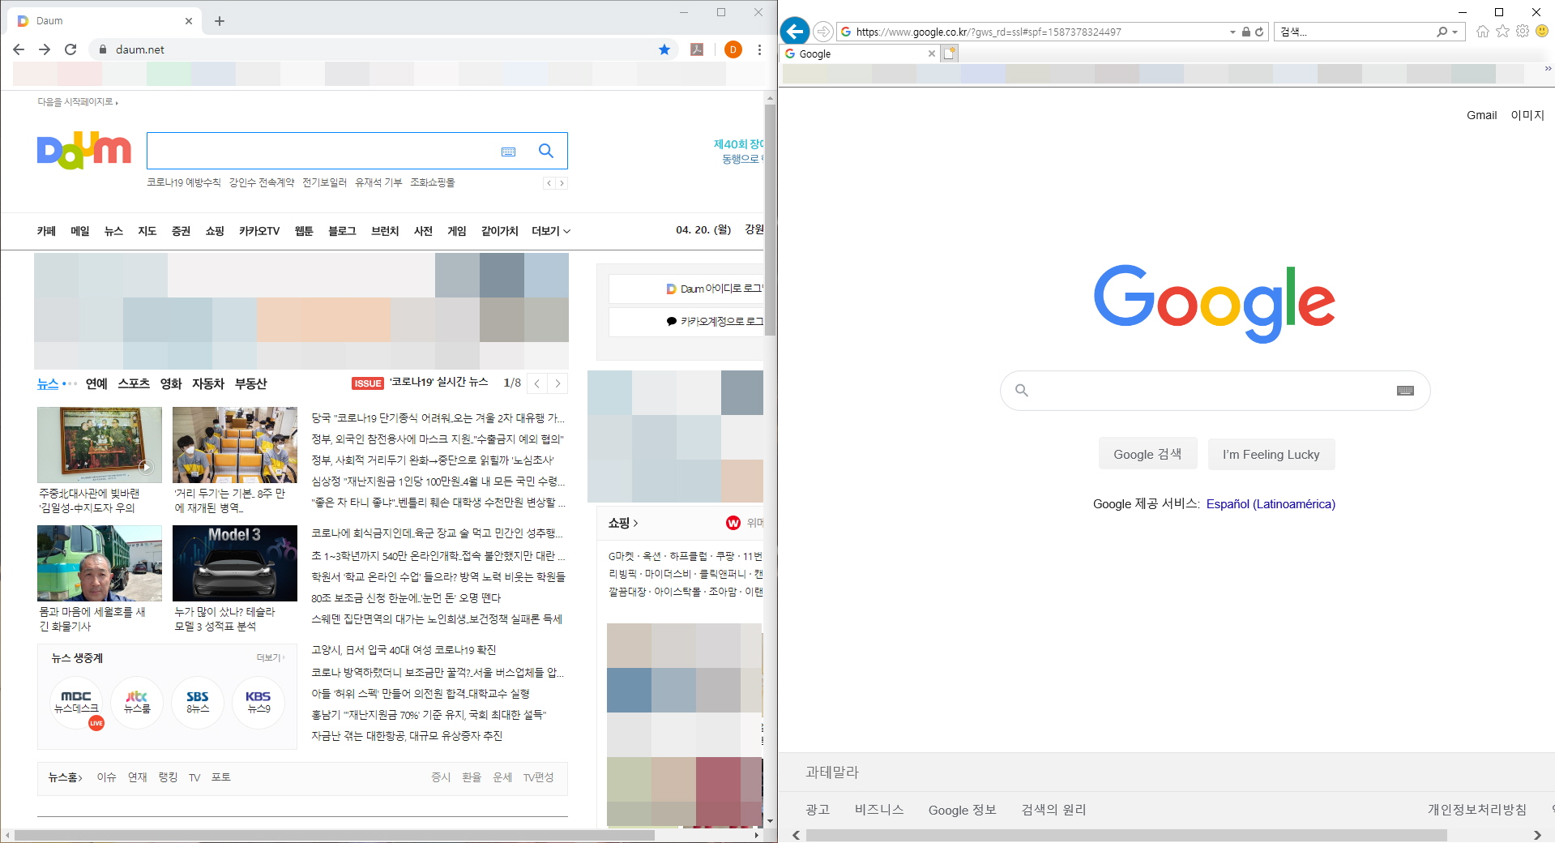Open the IE tools gear icon
This screenshot has width=1555, height=843.
pyautogui.click(x=1523, y=31)
